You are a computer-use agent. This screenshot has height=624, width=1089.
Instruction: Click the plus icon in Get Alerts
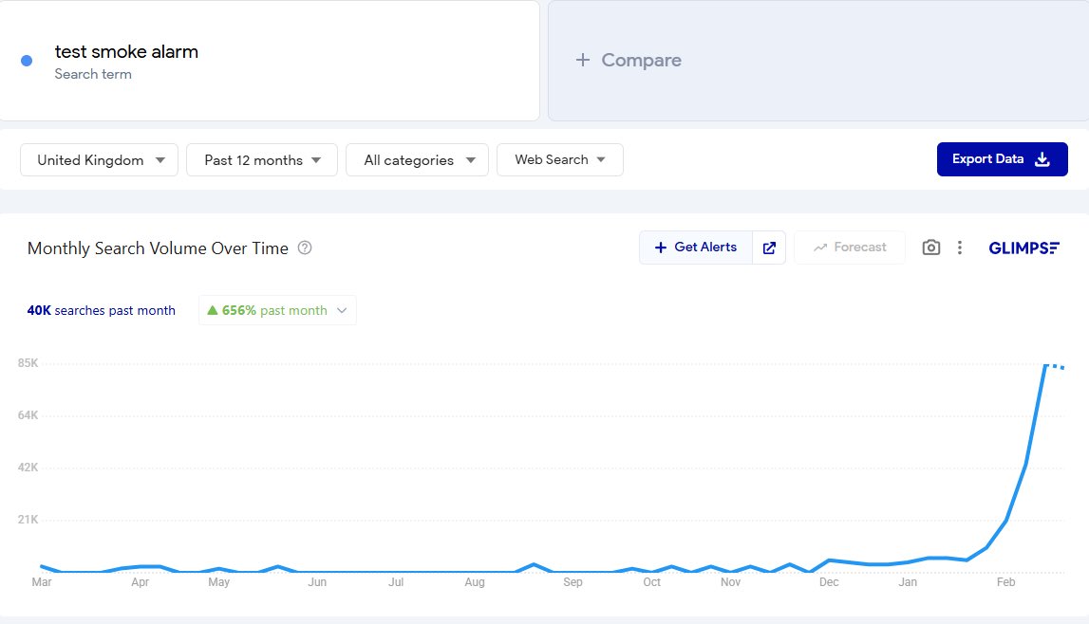(x=661, y=248)
